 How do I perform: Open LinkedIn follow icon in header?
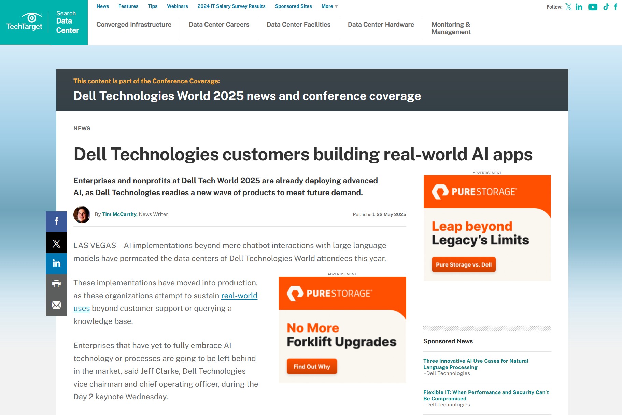click(579, 7)
